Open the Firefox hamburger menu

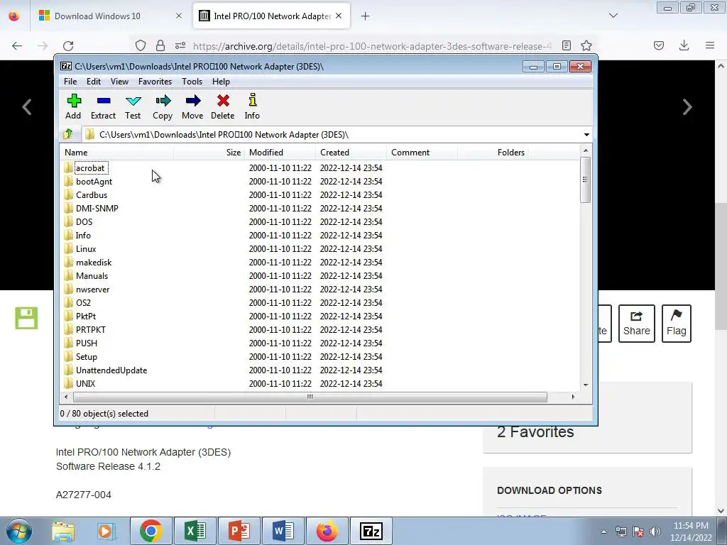[710, 45]
